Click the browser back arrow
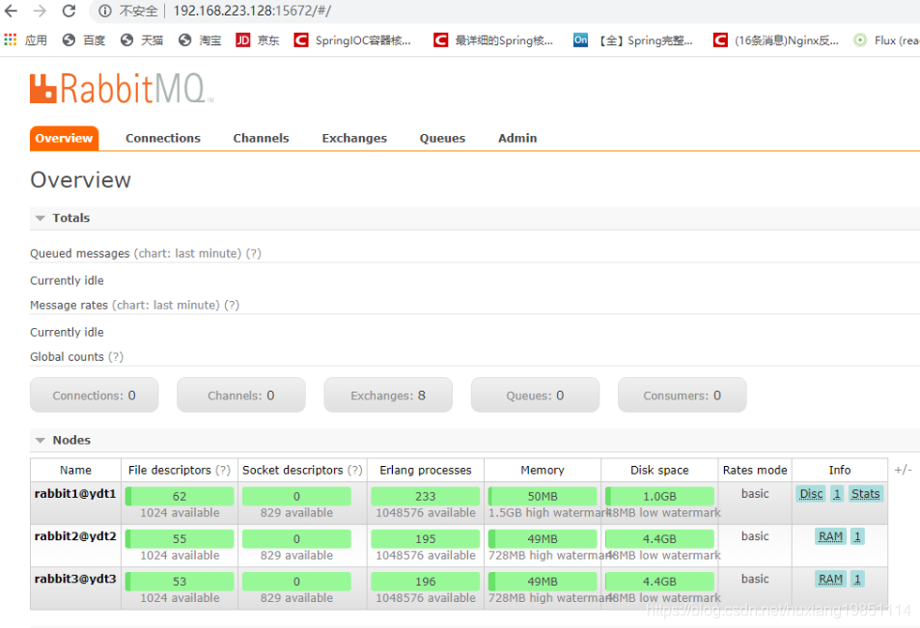920x628 pixels. [x=12, y=11]
